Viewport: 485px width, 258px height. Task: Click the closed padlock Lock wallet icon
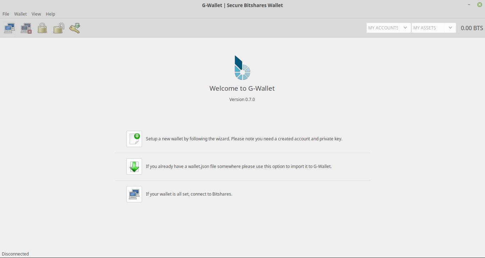tap(42, 28)
